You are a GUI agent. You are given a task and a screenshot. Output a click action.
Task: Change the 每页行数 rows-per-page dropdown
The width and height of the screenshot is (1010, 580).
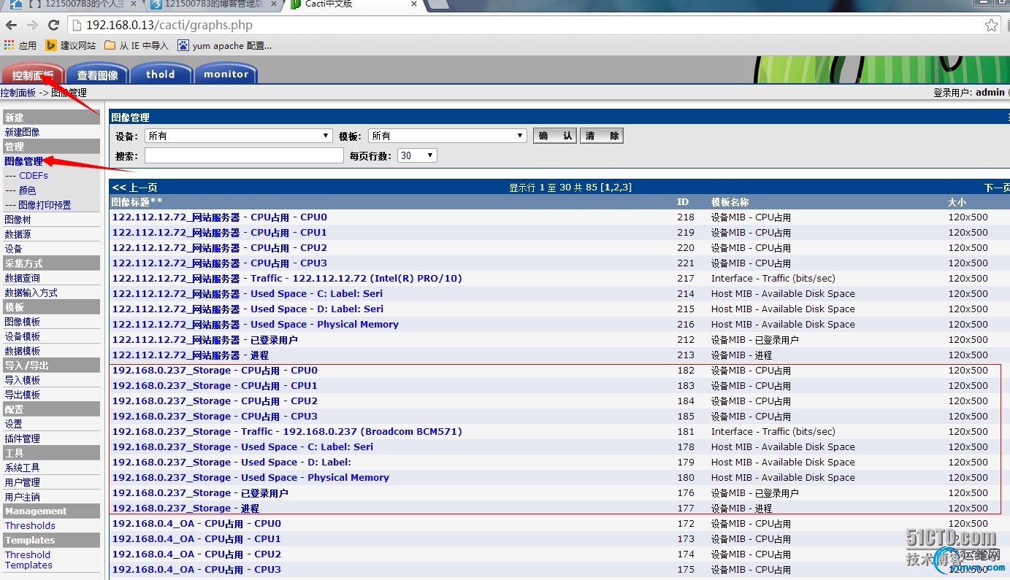(417, 155)
